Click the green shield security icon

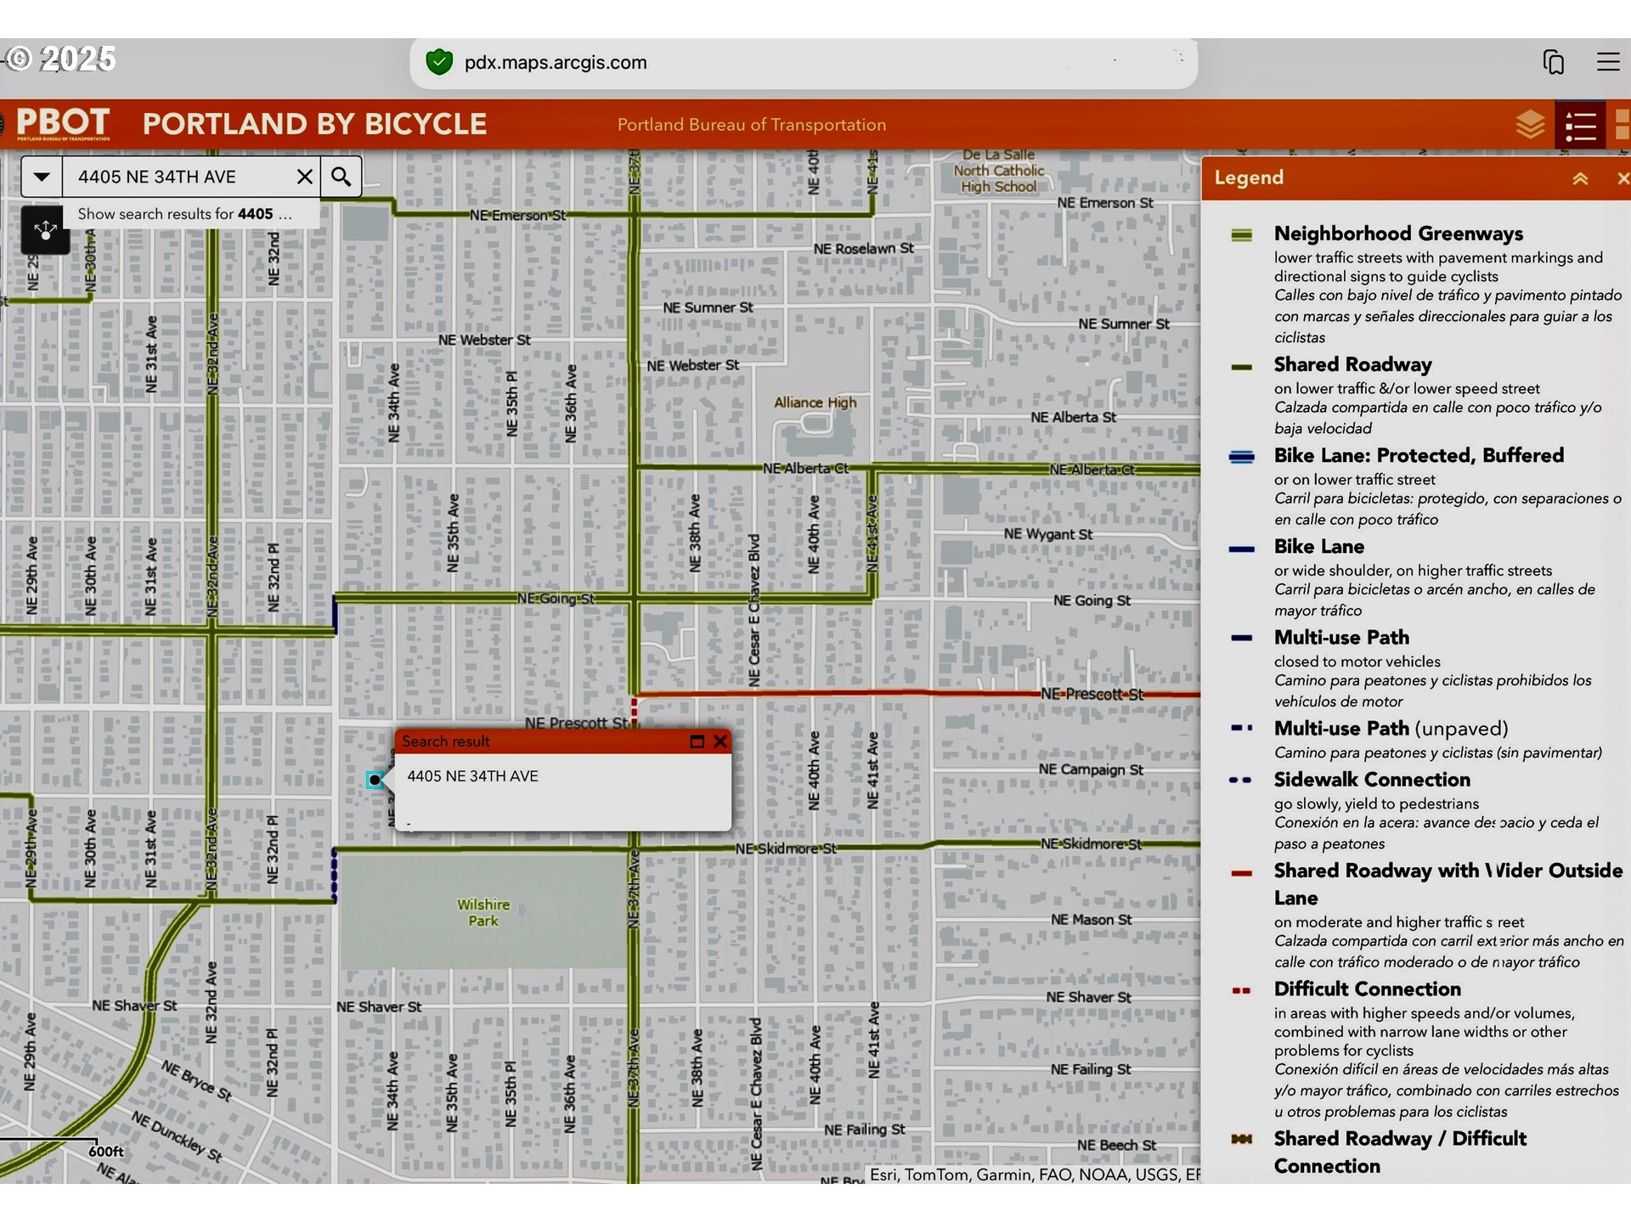(x=439, y=62)
